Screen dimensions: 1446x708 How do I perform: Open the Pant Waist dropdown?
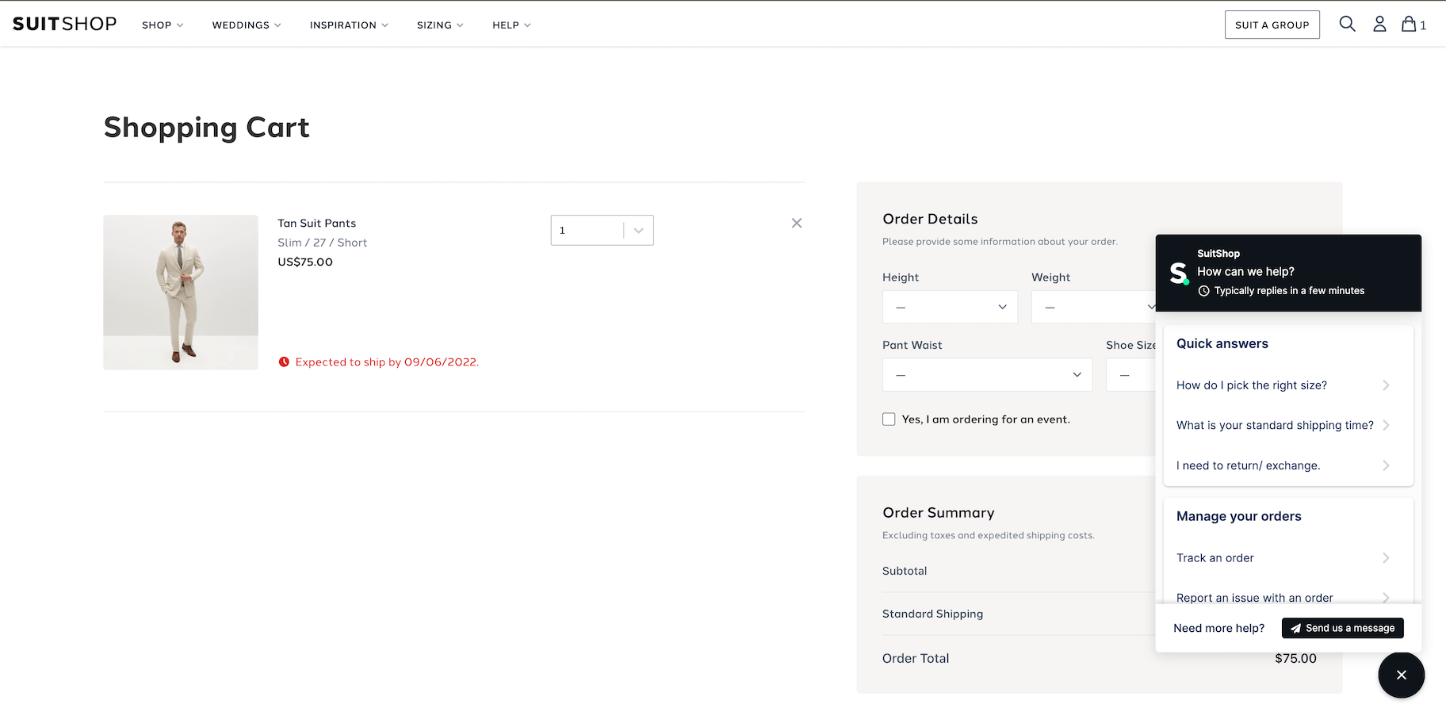(987, 375)
